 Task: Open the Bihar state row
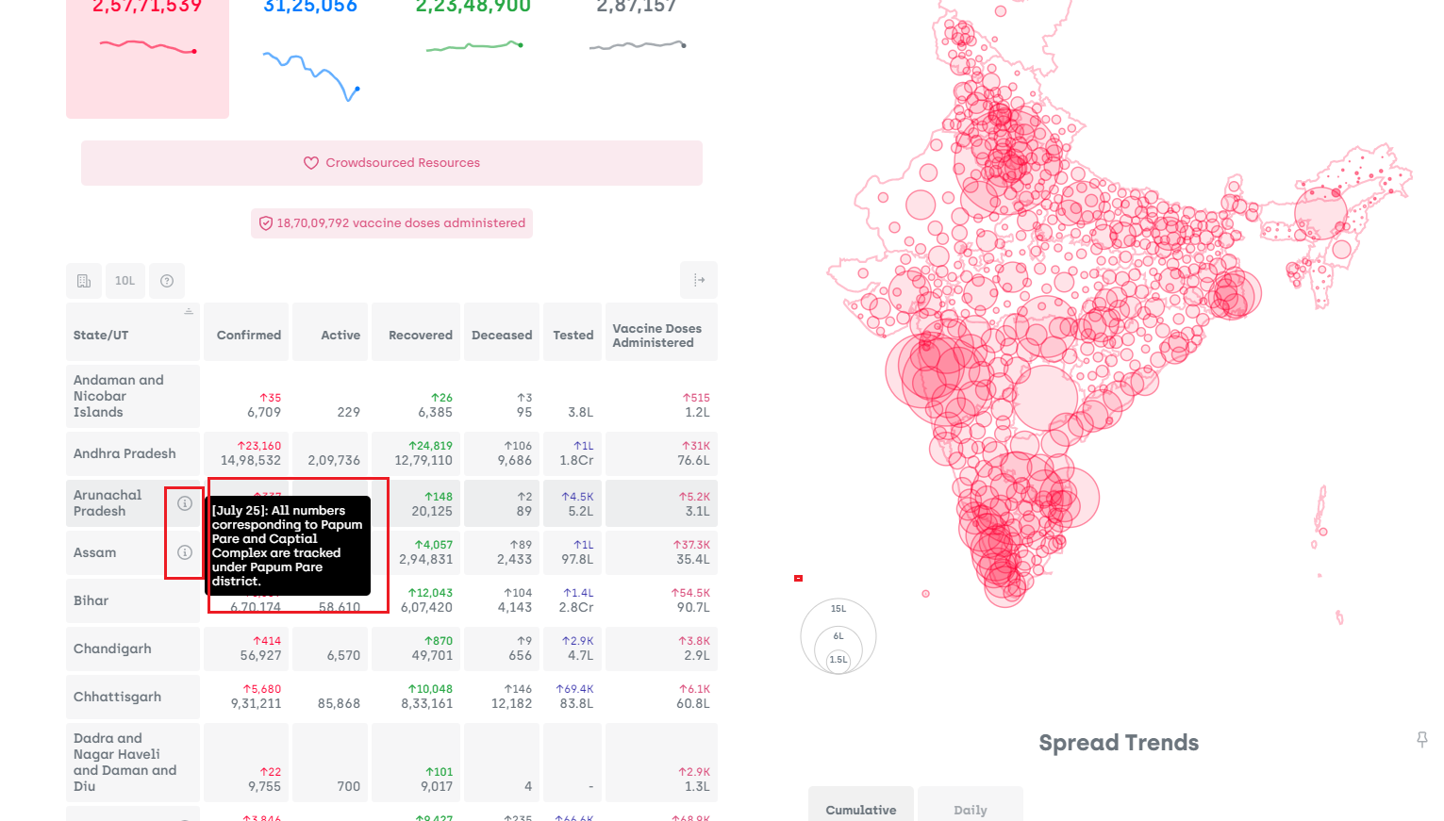tap(391, 600)
